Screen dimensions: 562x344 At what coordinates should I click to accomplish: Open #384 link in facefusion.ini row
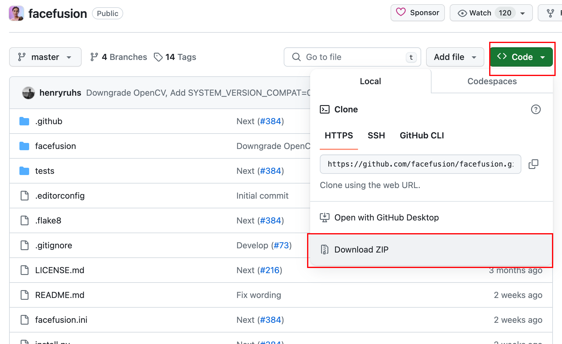(271, 320)
